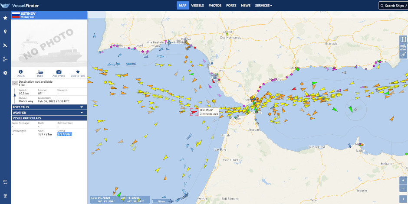Open the NEWS page
Viewport: 408px width, 204px height.
pyautogui.click(x=246, y=6)
